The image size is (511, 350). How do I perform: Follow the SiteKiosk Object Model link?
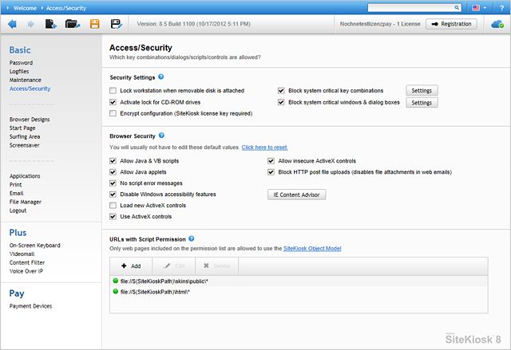tap(313, 248)
